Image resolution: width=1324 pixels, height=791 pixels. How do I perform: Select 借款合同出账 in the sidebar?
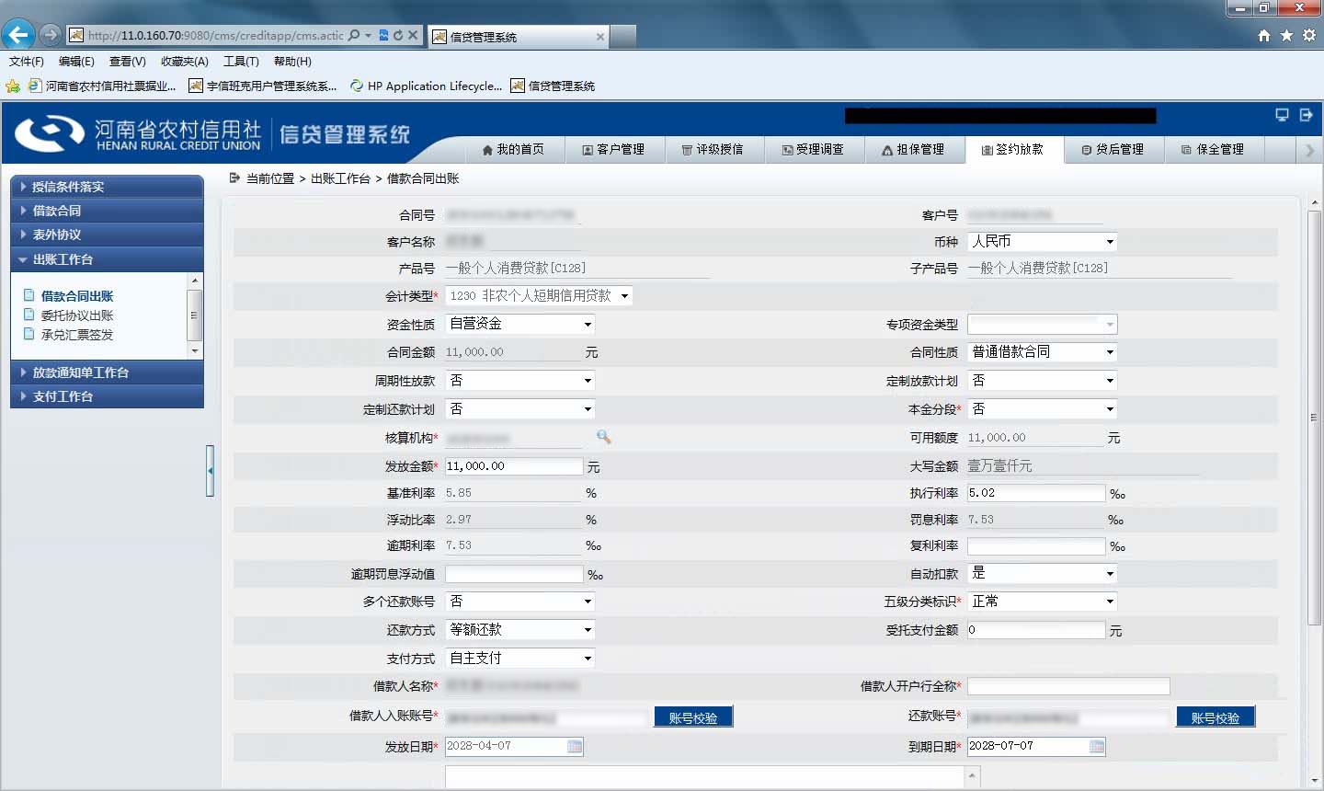coord(77,296)
